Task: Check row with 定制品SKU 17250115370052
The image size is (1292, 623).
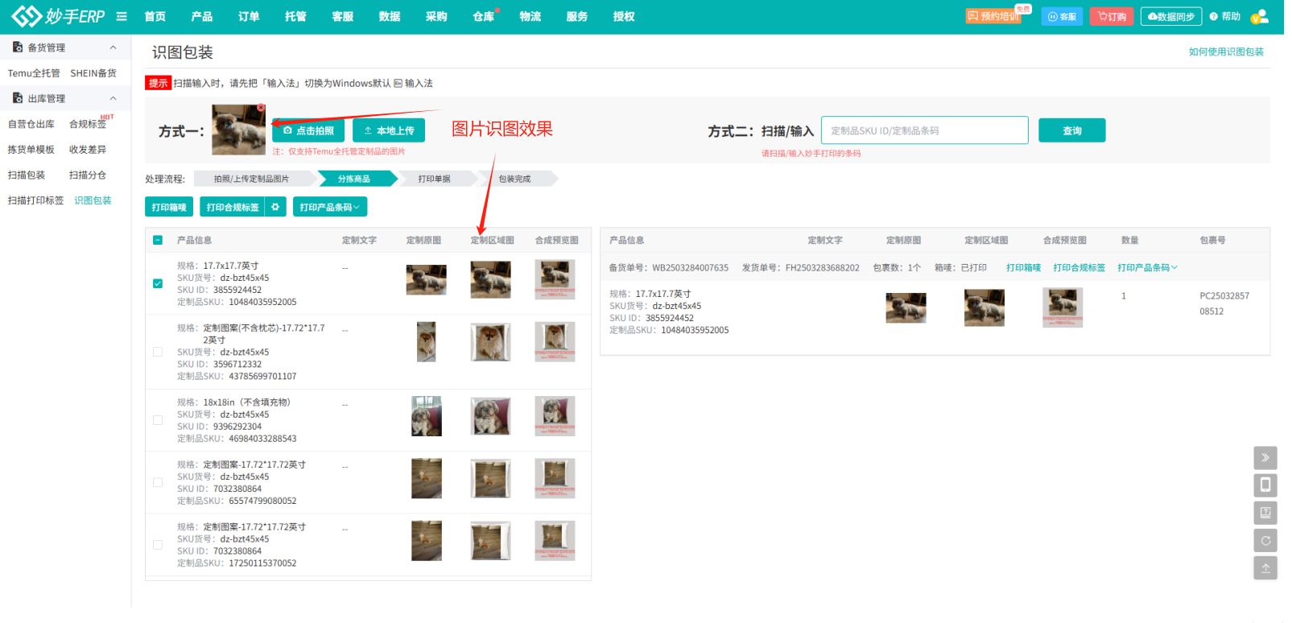Action: tap(158, 545)
